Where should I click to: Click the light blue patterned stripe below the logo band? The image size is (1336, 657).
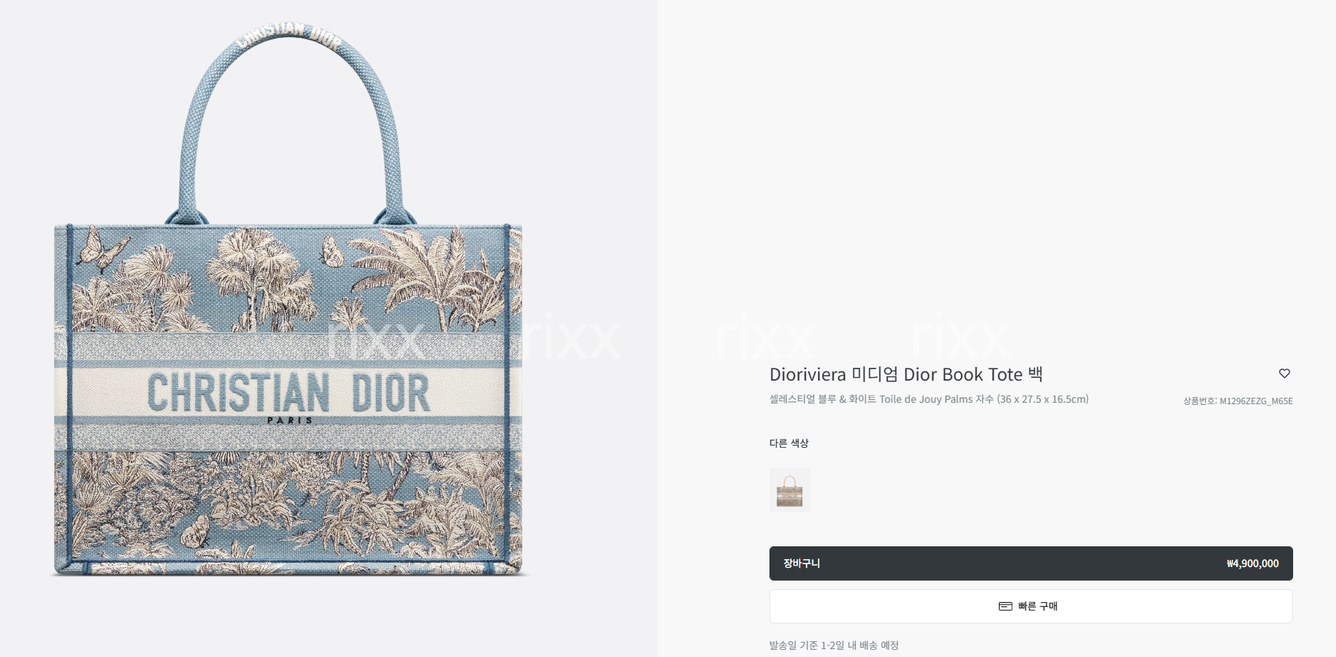[x=289, y=437]
